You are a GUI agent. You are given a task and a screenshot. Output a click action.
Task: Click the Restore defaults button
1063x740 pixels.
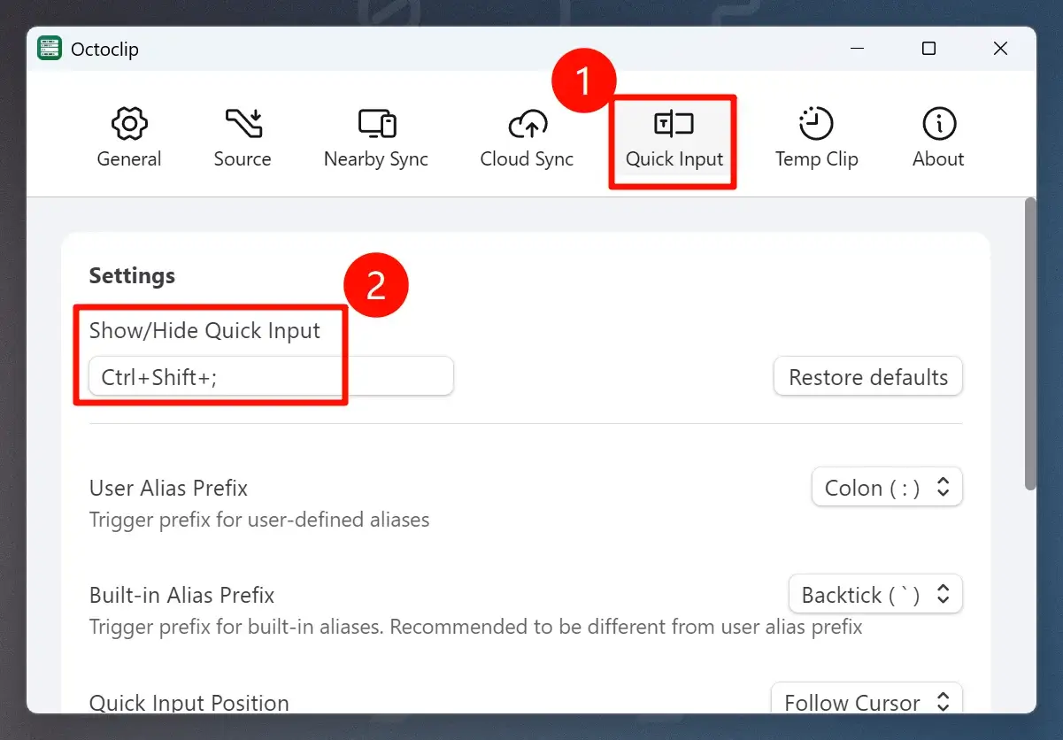click(x=867, y=376)
